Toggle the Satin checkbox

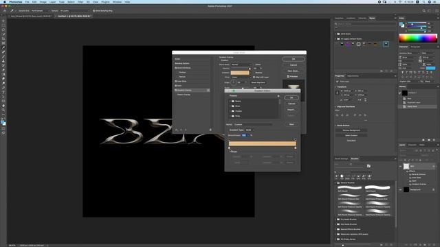(176, 86)
